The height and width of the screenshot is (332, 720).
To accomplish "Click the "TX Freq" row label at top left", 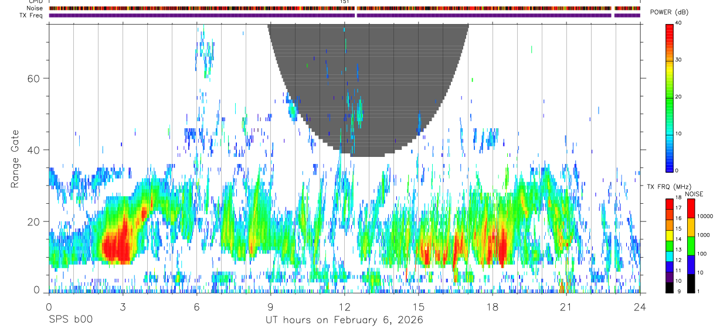I will point(32,15).
